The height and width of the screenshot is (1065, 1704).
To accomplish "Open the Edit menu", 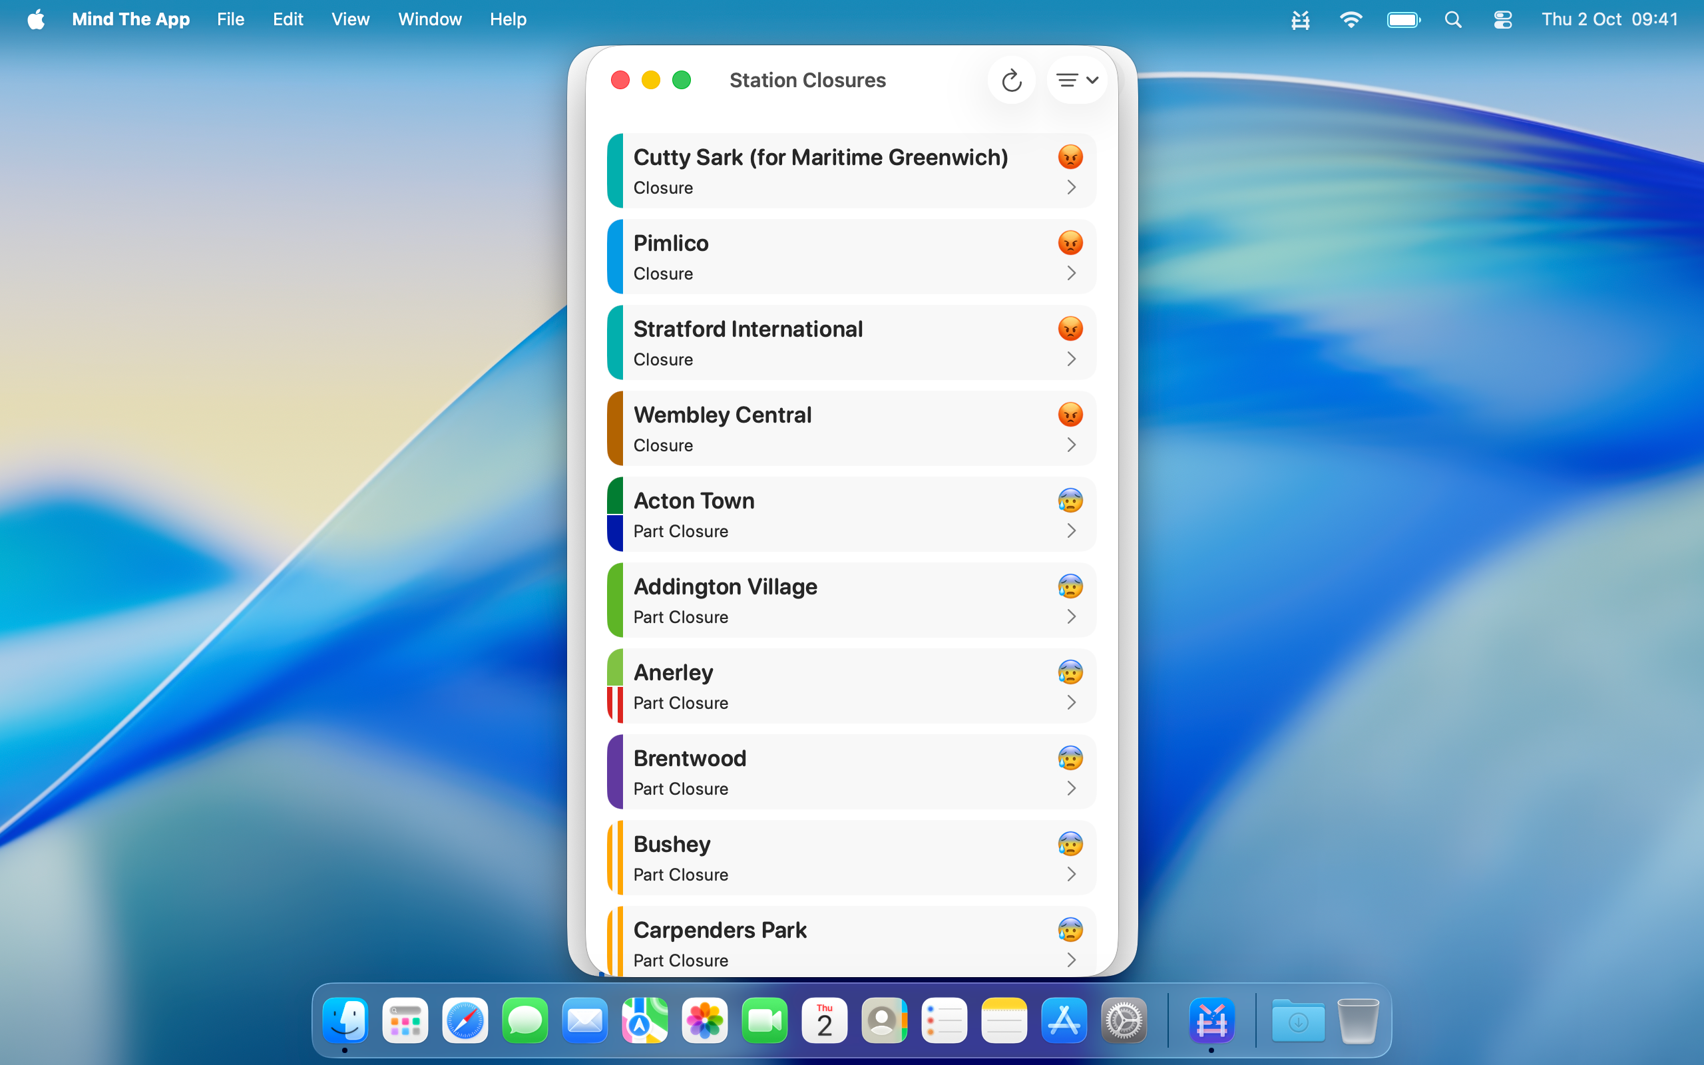I will tap(288, 19).
